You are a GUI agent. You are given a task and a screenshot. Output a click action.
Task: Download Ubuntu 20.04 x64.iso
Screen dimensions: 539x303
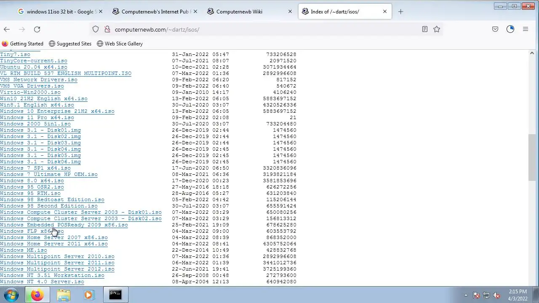point(34,67)
